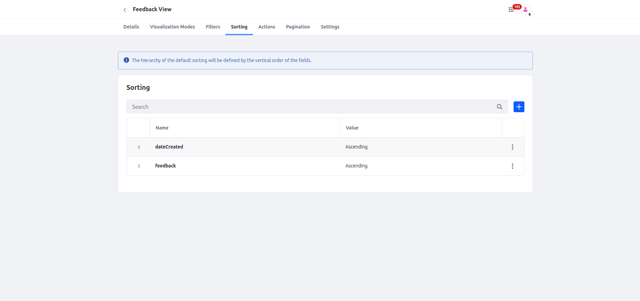Open the user avatar menu
This screenshot has height=301, width=640.
525,10
